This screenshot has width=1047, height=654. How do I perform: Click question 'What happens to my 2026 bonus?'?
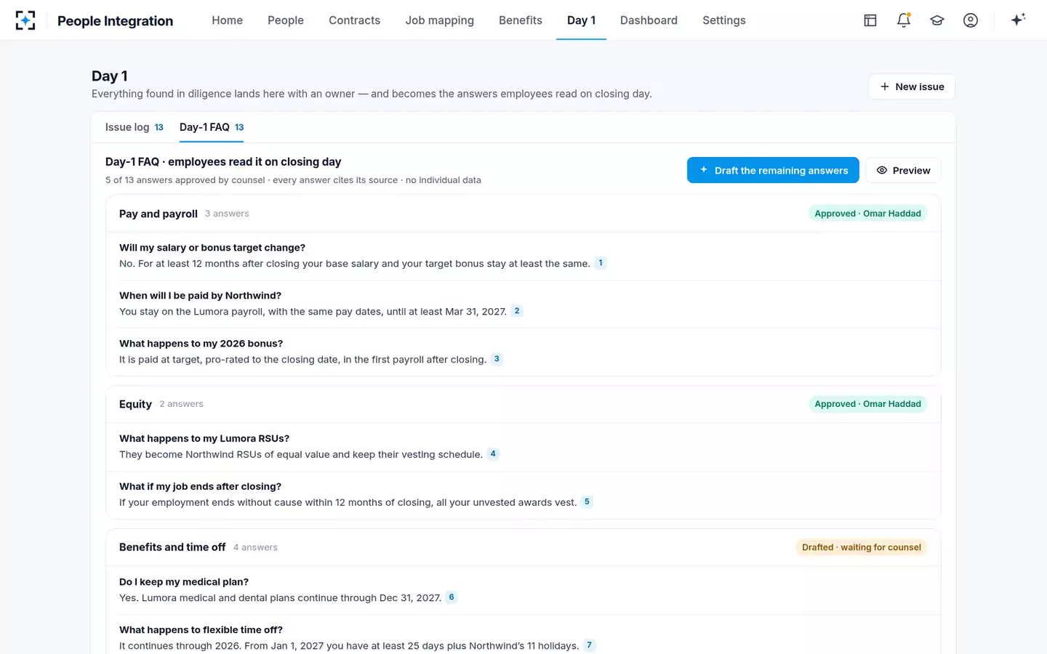[201, 344]
